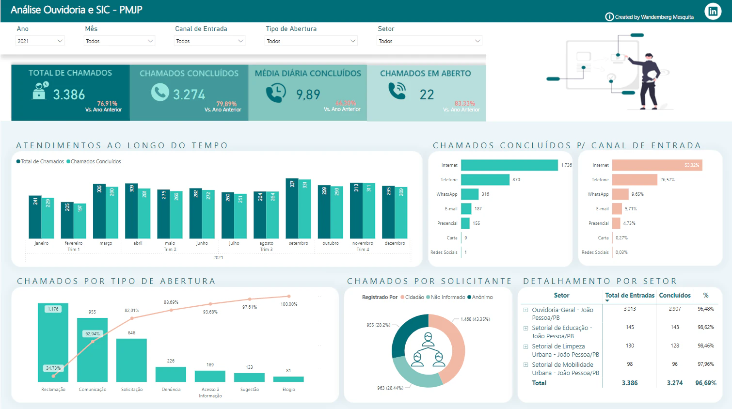This screenshot has width=732, height=409.
Task: Select the Solicitação bar with 646
Action: tap(131, 360)
